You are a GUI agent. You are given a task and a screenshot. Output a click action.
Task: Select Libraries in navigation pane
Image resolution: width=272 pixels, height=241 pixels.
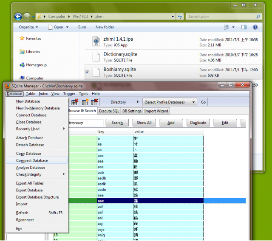pos(30,52)
